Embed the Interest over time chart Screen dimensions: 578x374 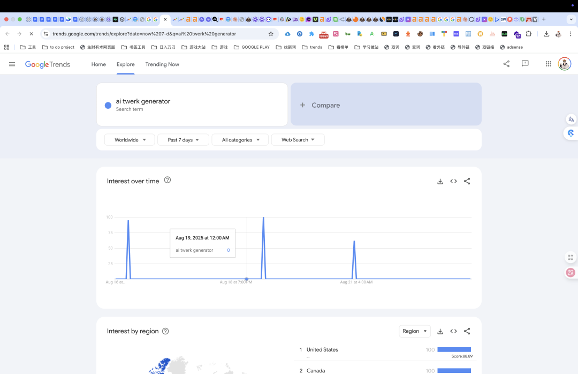[453, 181]
